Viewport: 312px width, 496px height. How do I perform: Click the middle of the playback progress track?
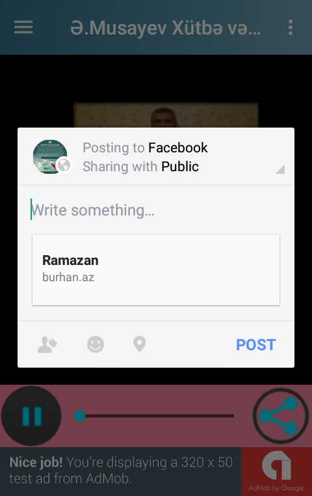[x=154, y=416]
